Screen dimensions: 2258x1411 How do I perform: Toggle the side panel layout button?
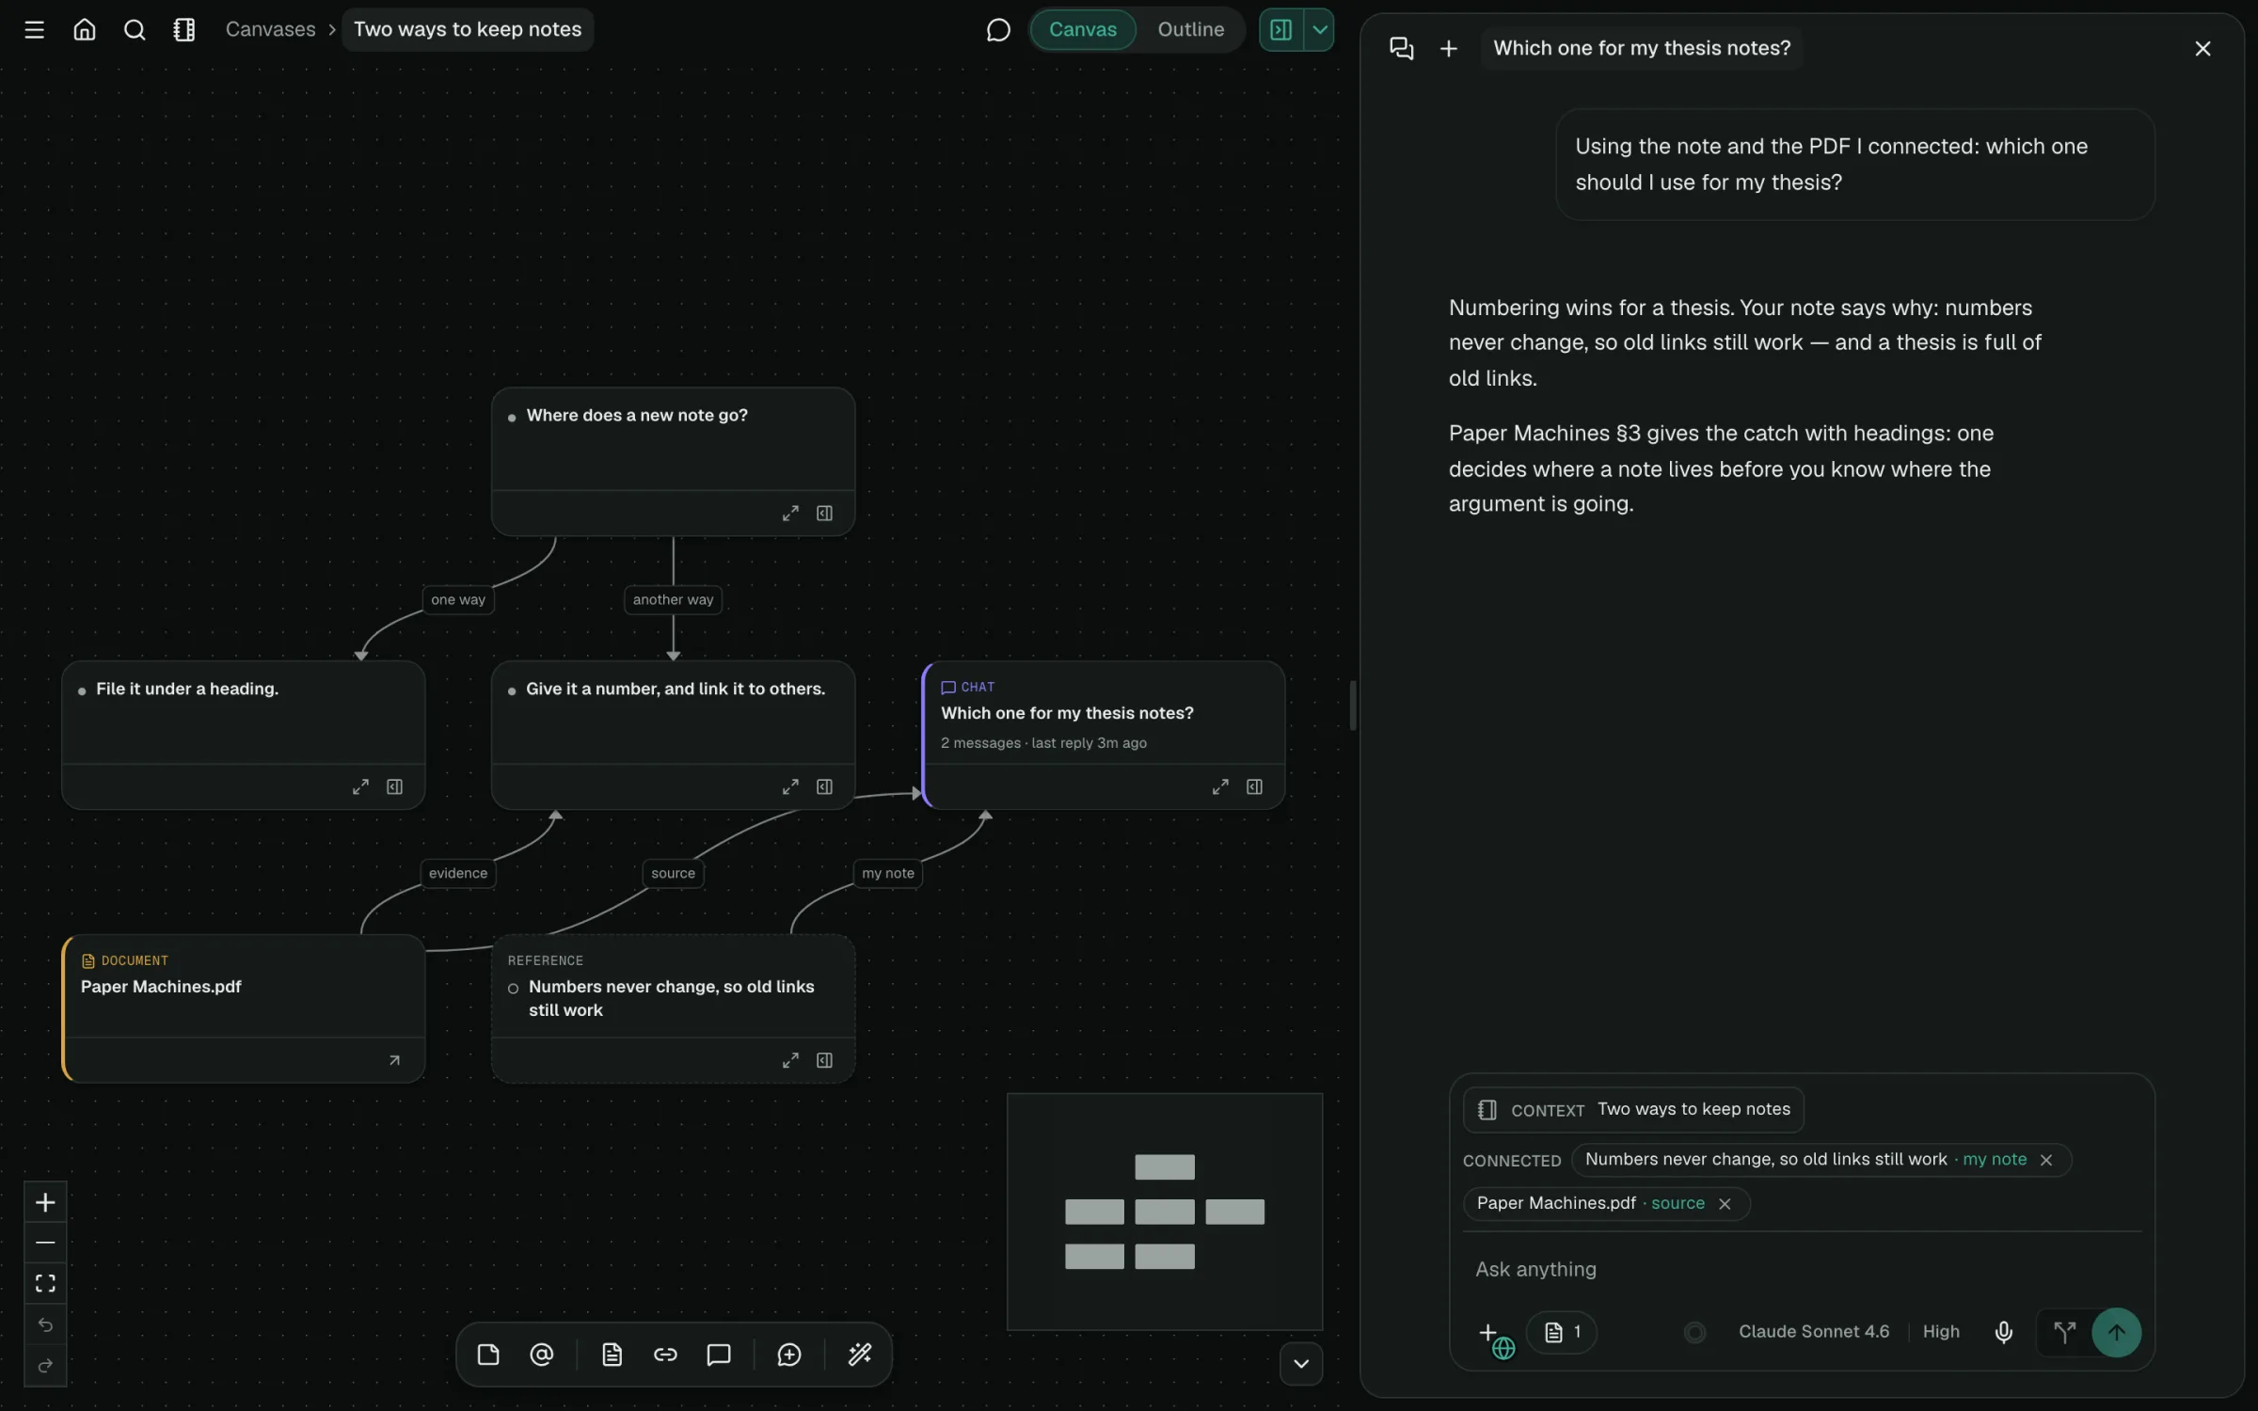pyautogui.click(x=1281, y=29)
